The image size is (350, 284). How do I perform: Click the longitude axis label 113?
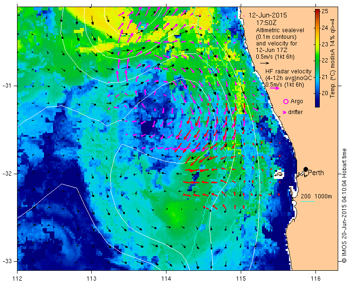(x=91, y=279)
